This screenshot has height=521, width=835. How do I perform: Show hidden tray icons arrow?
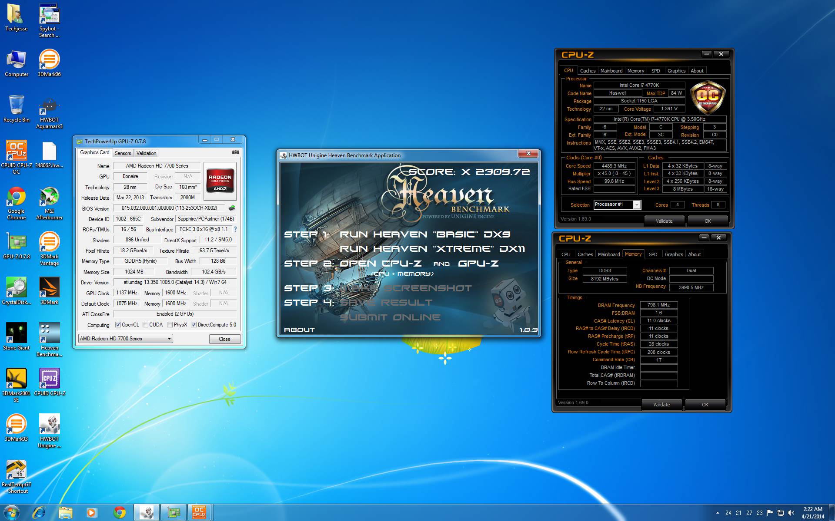pyautogui.click(x=718, y=513)
